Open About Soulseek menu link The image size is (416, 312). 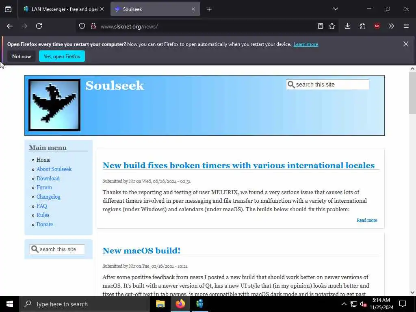click(54, 169)
